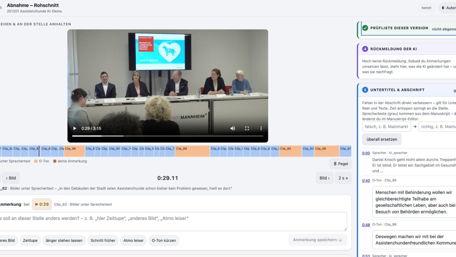Enter fullscreen mode in the video player
456x257 pixels.
(247, 128)
